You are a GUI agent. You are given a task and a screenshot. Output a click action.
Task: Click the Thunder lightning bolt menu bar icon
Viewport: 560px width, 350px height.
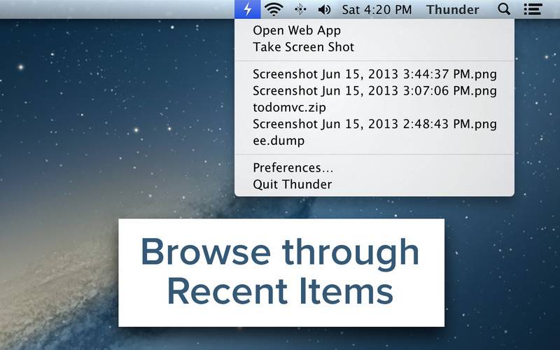(248, 9)
